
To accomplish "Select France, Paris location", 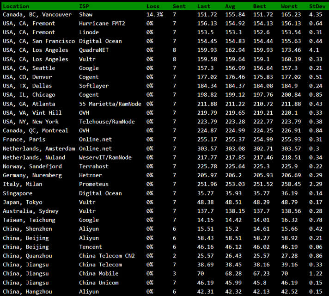I will tap(24, 140).
